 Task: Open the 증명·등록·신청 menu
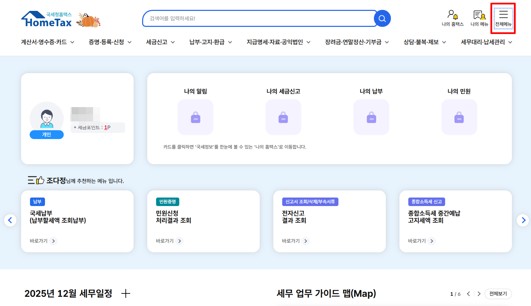(110, 42)
